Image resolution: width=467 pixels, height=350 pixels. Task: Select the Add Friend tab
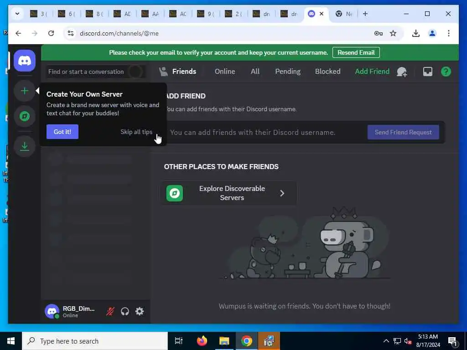372,72
